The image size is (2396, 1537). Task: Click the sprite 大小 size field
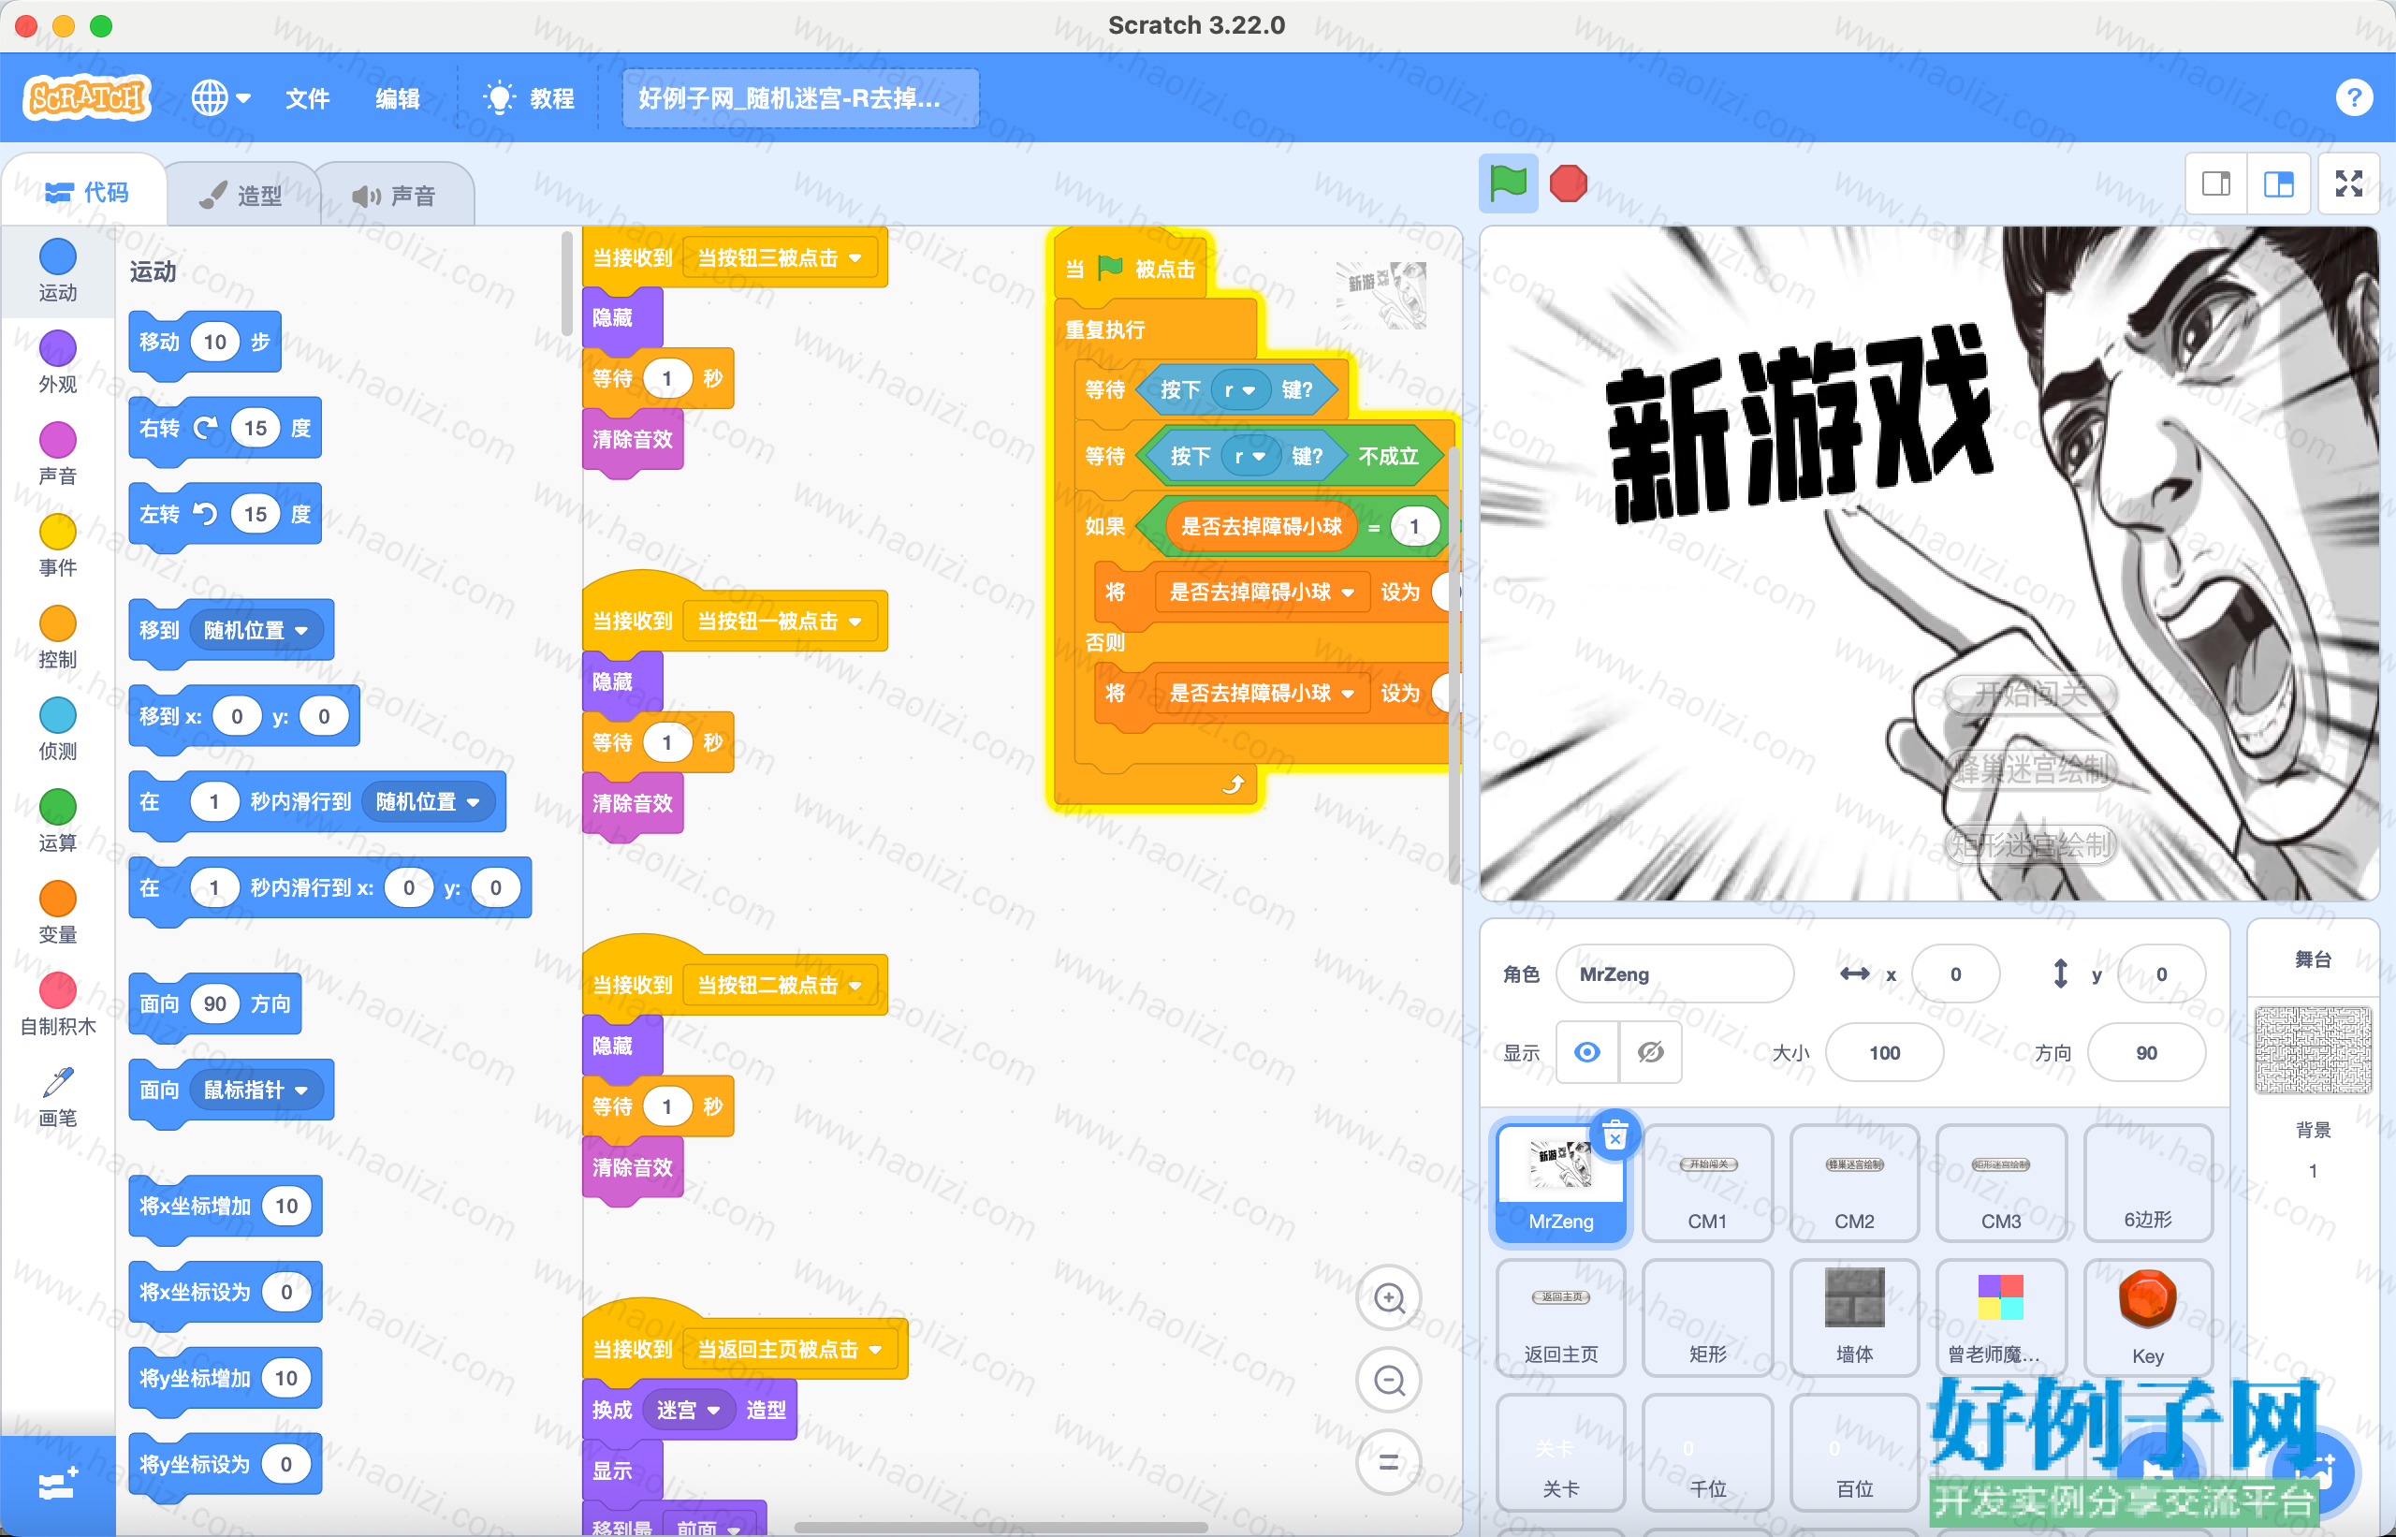coord(1884,1053)
